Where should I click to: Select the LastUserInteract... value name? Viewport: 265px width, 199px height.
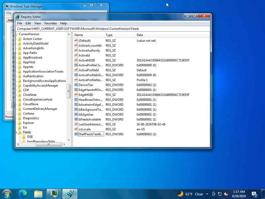[x=91, y=124]
